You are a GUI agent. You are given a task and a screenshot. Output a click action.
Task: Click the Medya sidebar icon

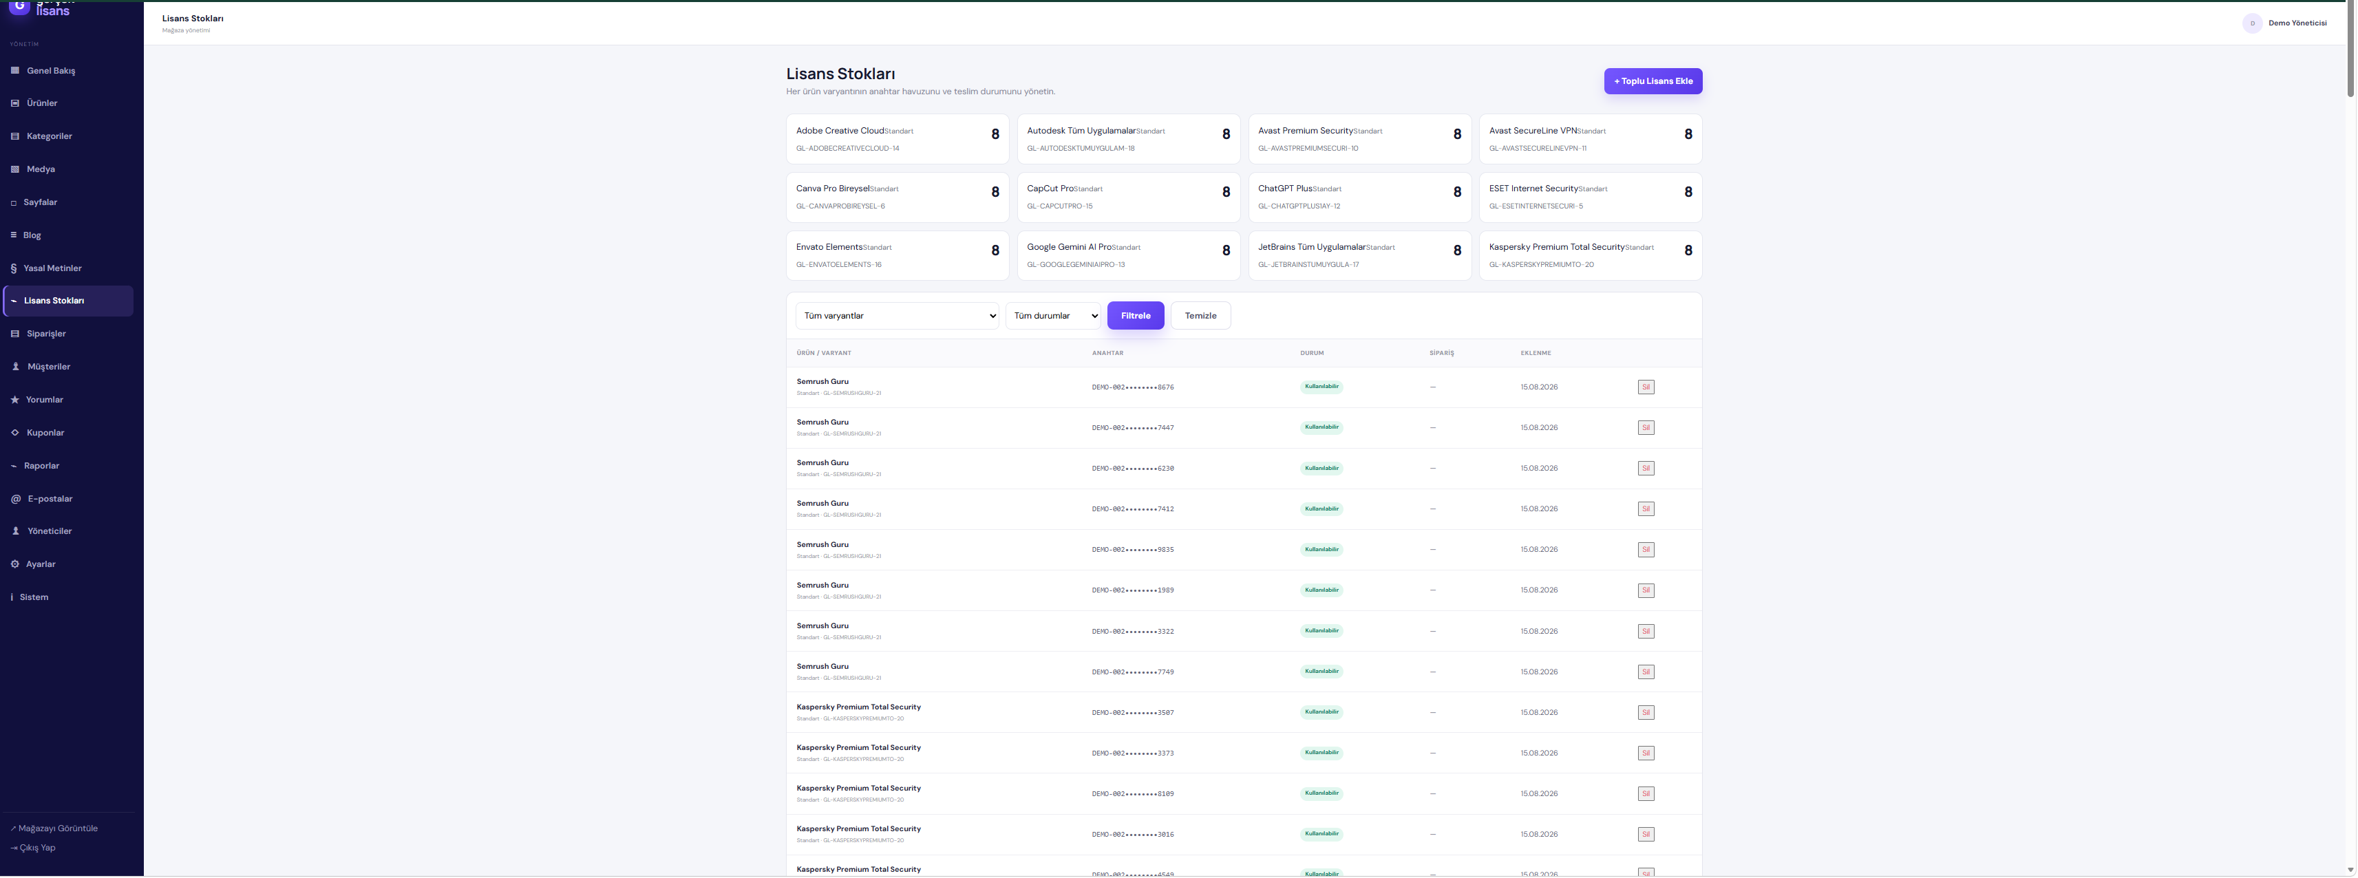[14, 169]
